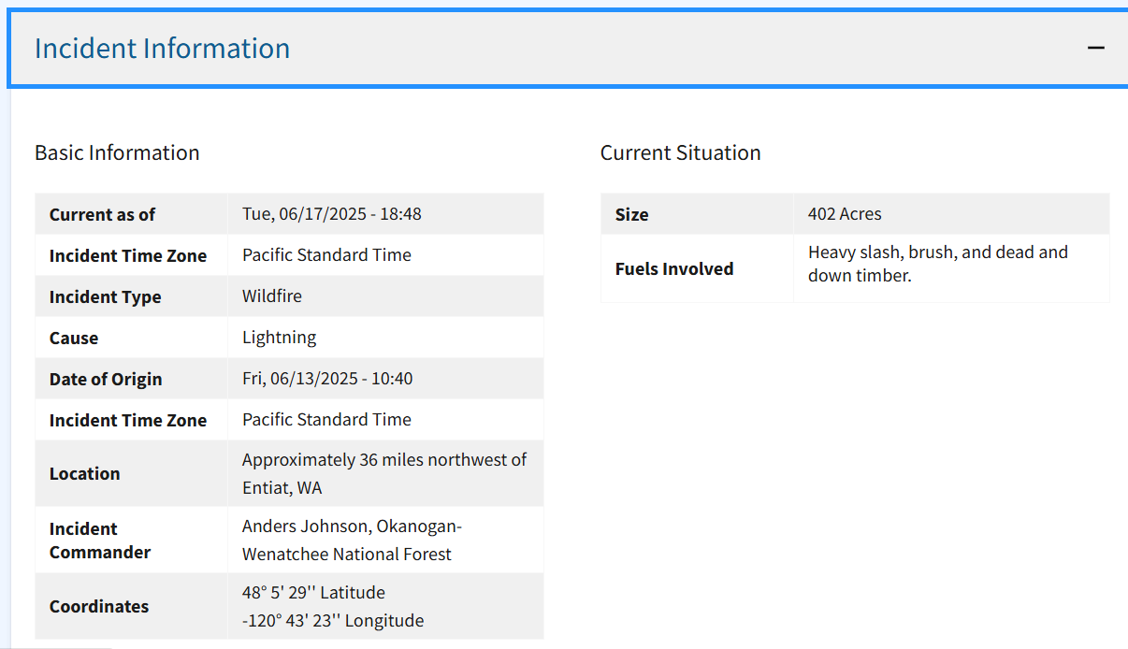
Task: Click the Latitude coordinate value
Action: [313, 592]
